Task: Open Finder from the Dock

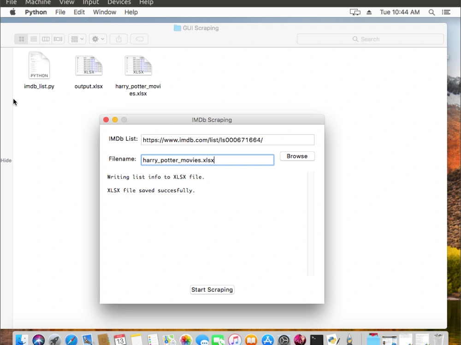Action: (22, 340)
